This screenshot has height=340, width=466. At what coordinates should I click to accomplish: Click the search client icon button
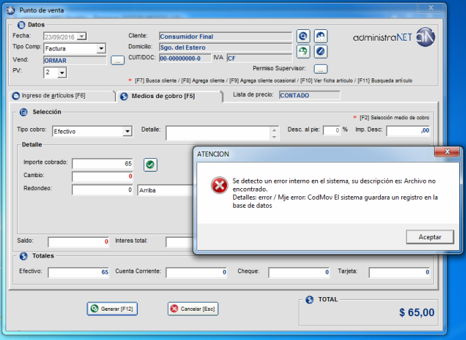(x=304, y=36)
